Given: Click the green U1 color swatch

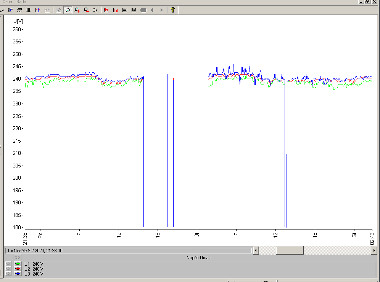Looking at the screenshot, I should click(x=18, y=264).
